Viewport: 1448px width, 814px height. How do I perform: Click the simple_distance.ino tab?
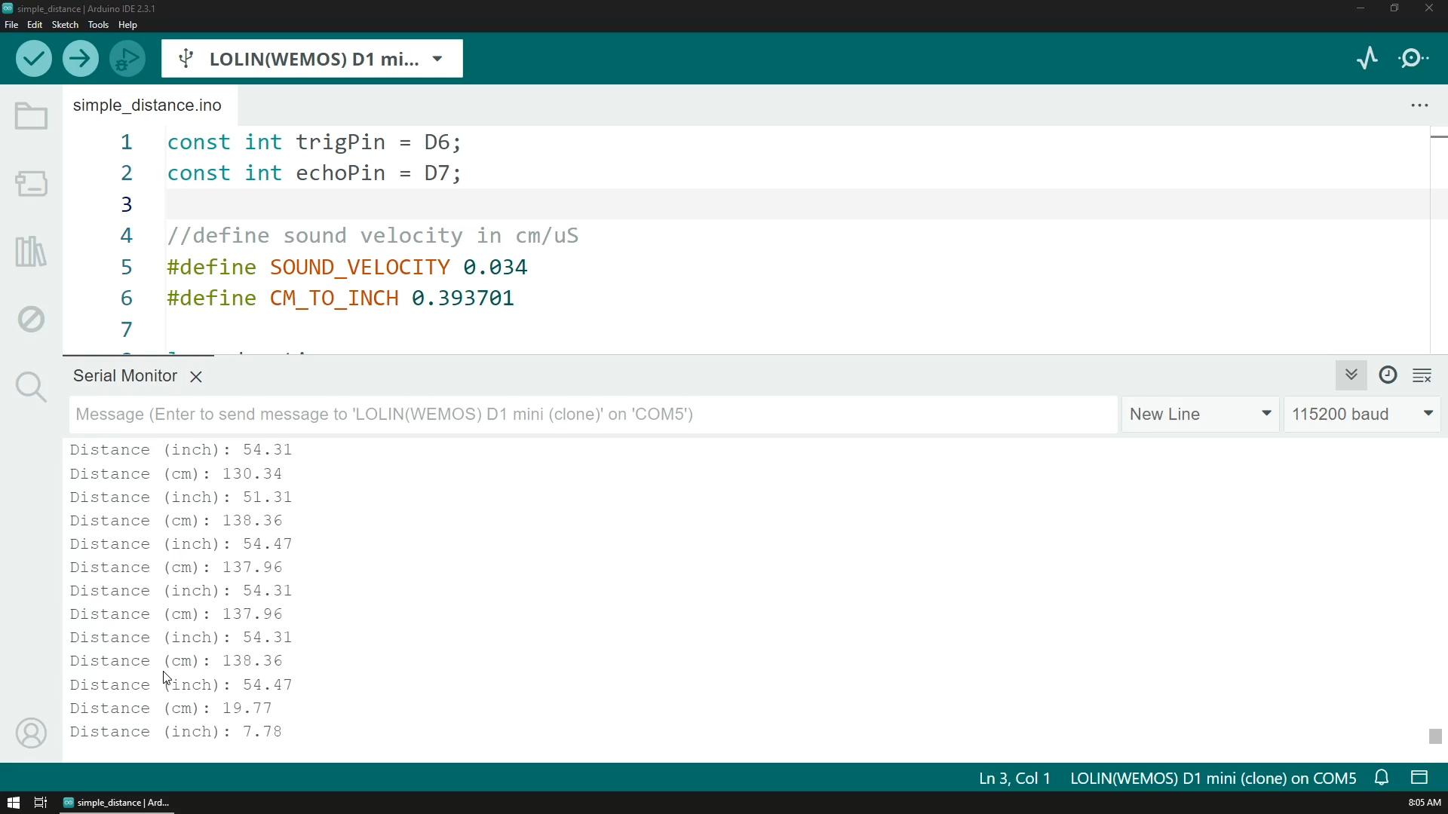coord(147,104)
